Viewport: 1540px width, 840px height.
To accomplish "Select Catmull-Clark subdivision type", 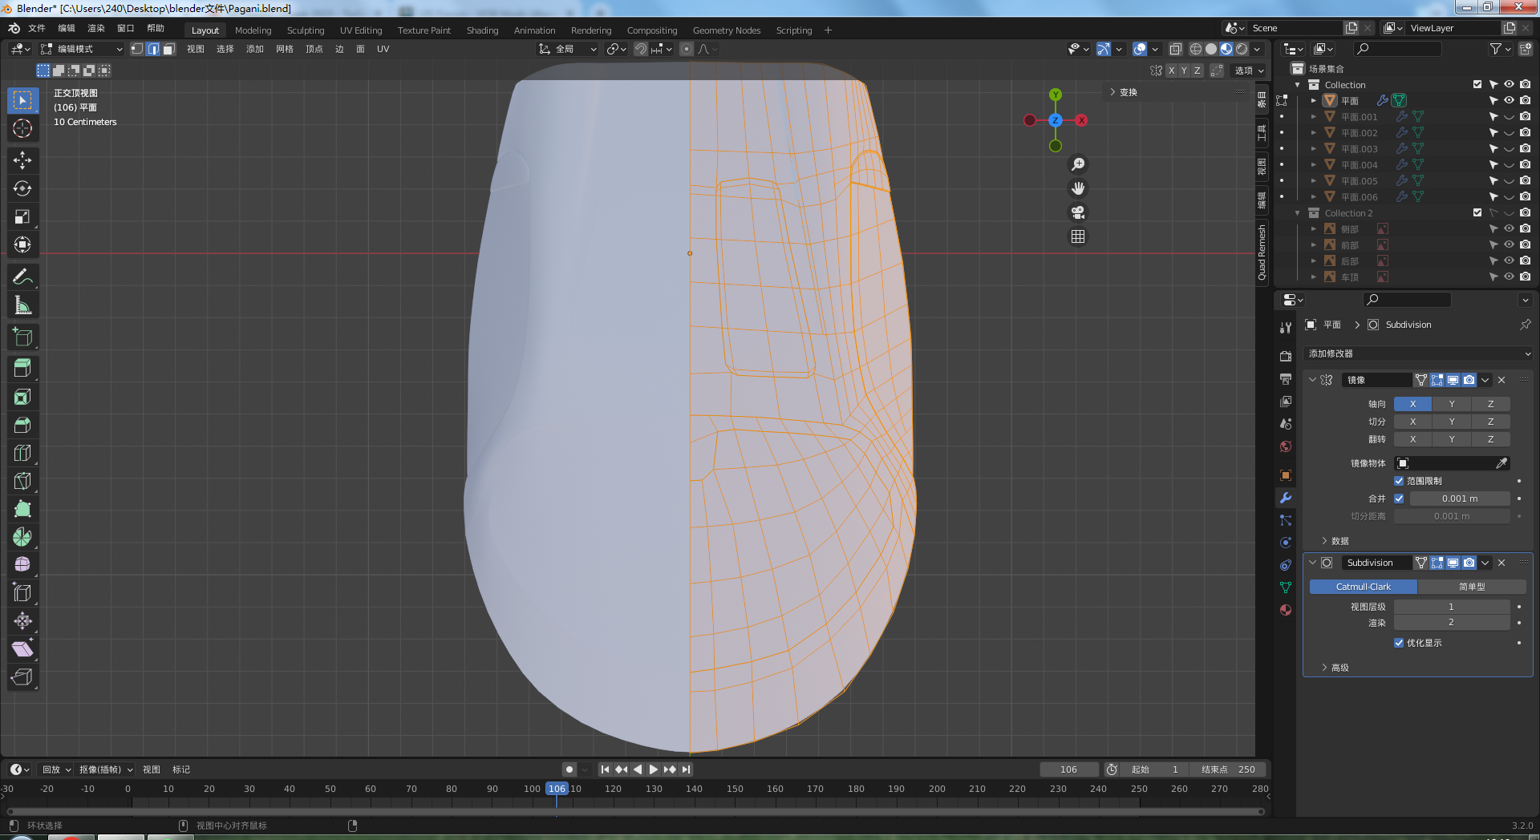I will [x=1364, y=587].
